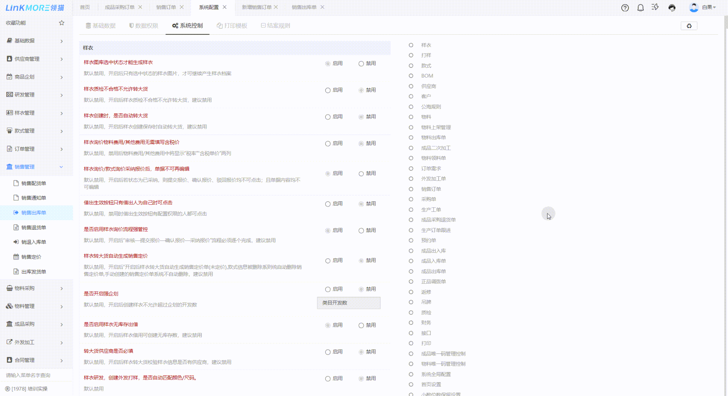728x396 pixels.
Task: Switch to the 数据权限 tab
Action: click(x=144, y=26)
